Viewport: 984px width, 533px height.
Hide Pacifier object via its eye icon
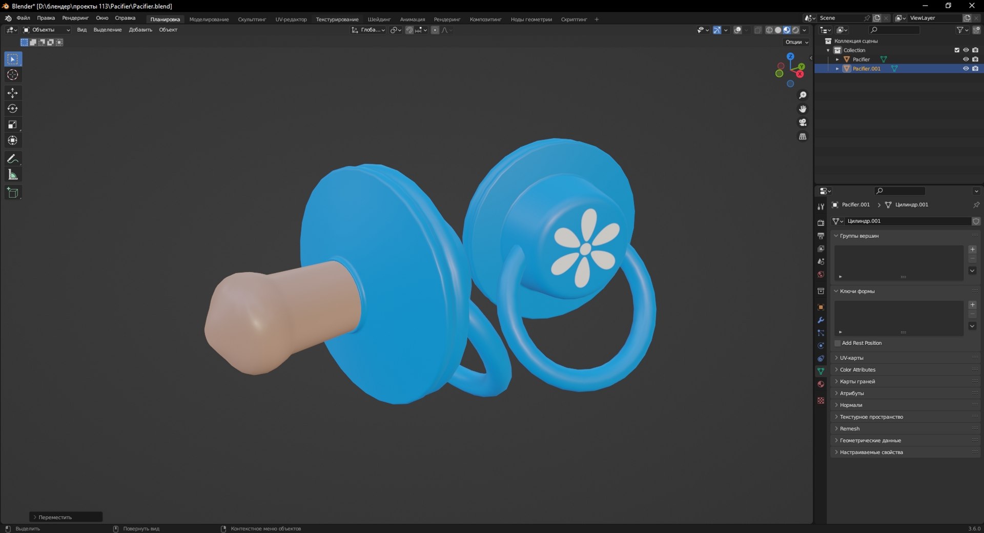pos(966,59)
